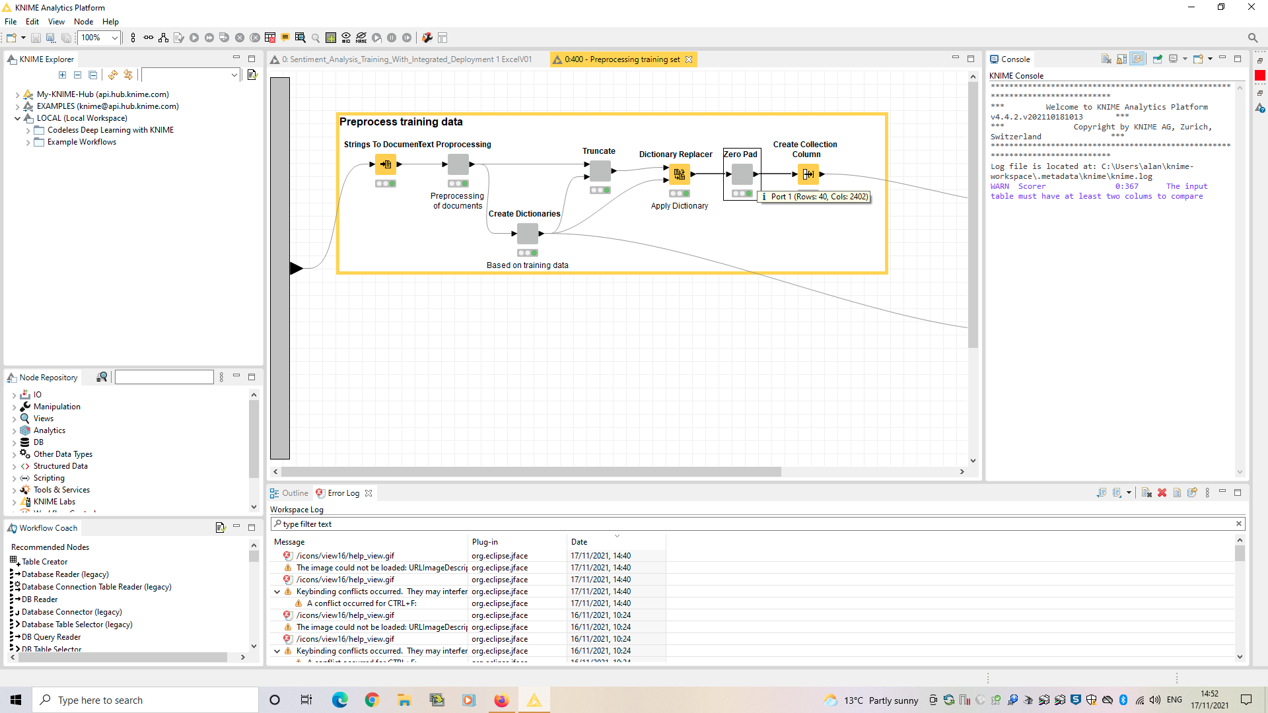Click the configure node toolbar icon
This screenshot has width=1268, height=713.
(x=178, y=38)
